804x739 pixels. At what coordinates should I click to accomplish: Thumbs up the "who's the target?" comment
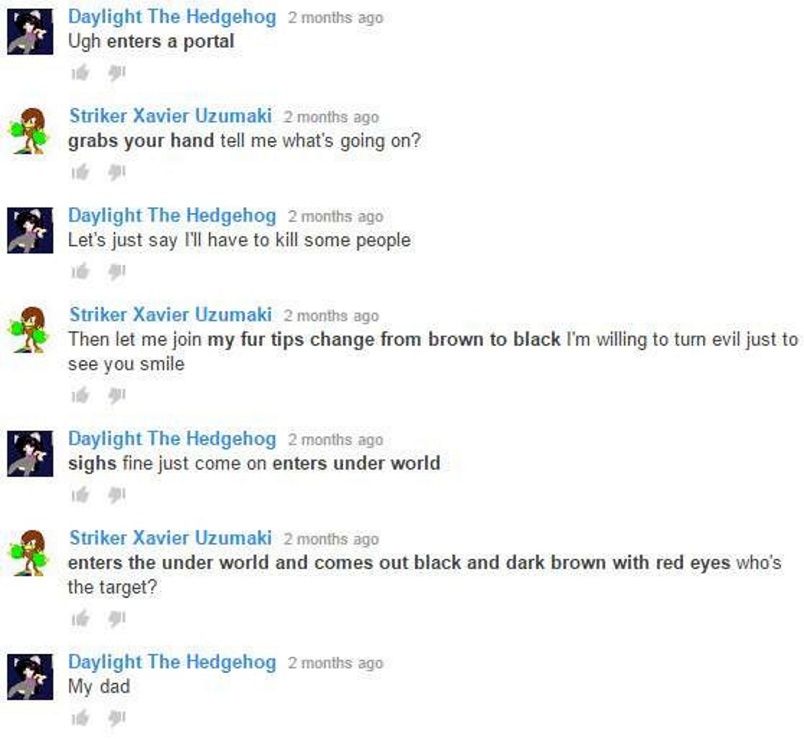[81, 619]
